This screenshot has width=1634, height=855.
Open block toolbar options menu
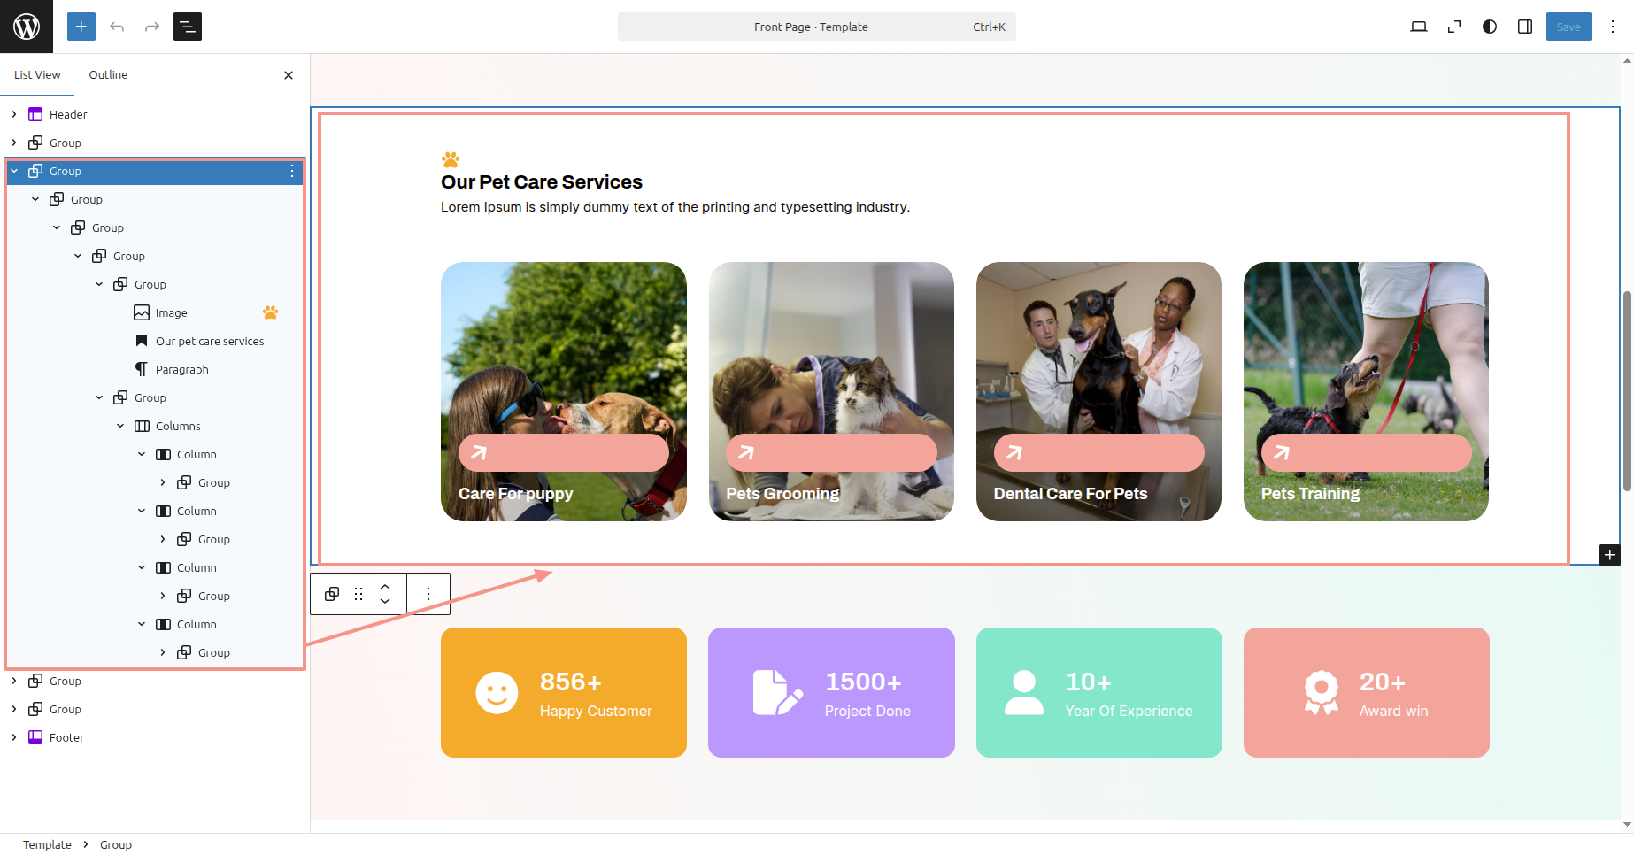(428, 594)
